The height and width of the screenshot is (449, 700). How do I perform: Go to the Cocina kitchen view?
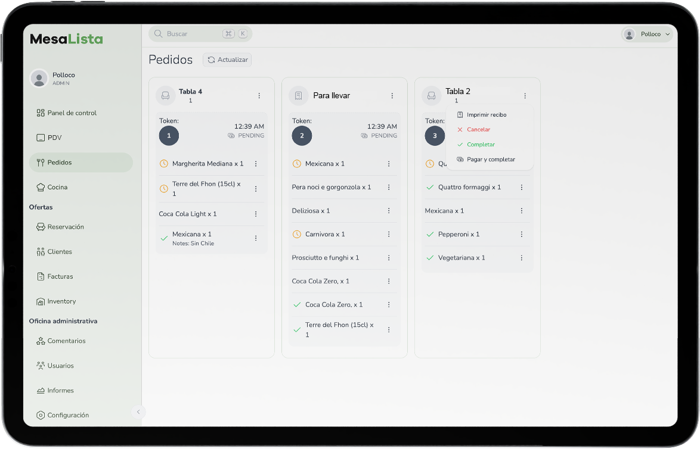click(57, 187)
